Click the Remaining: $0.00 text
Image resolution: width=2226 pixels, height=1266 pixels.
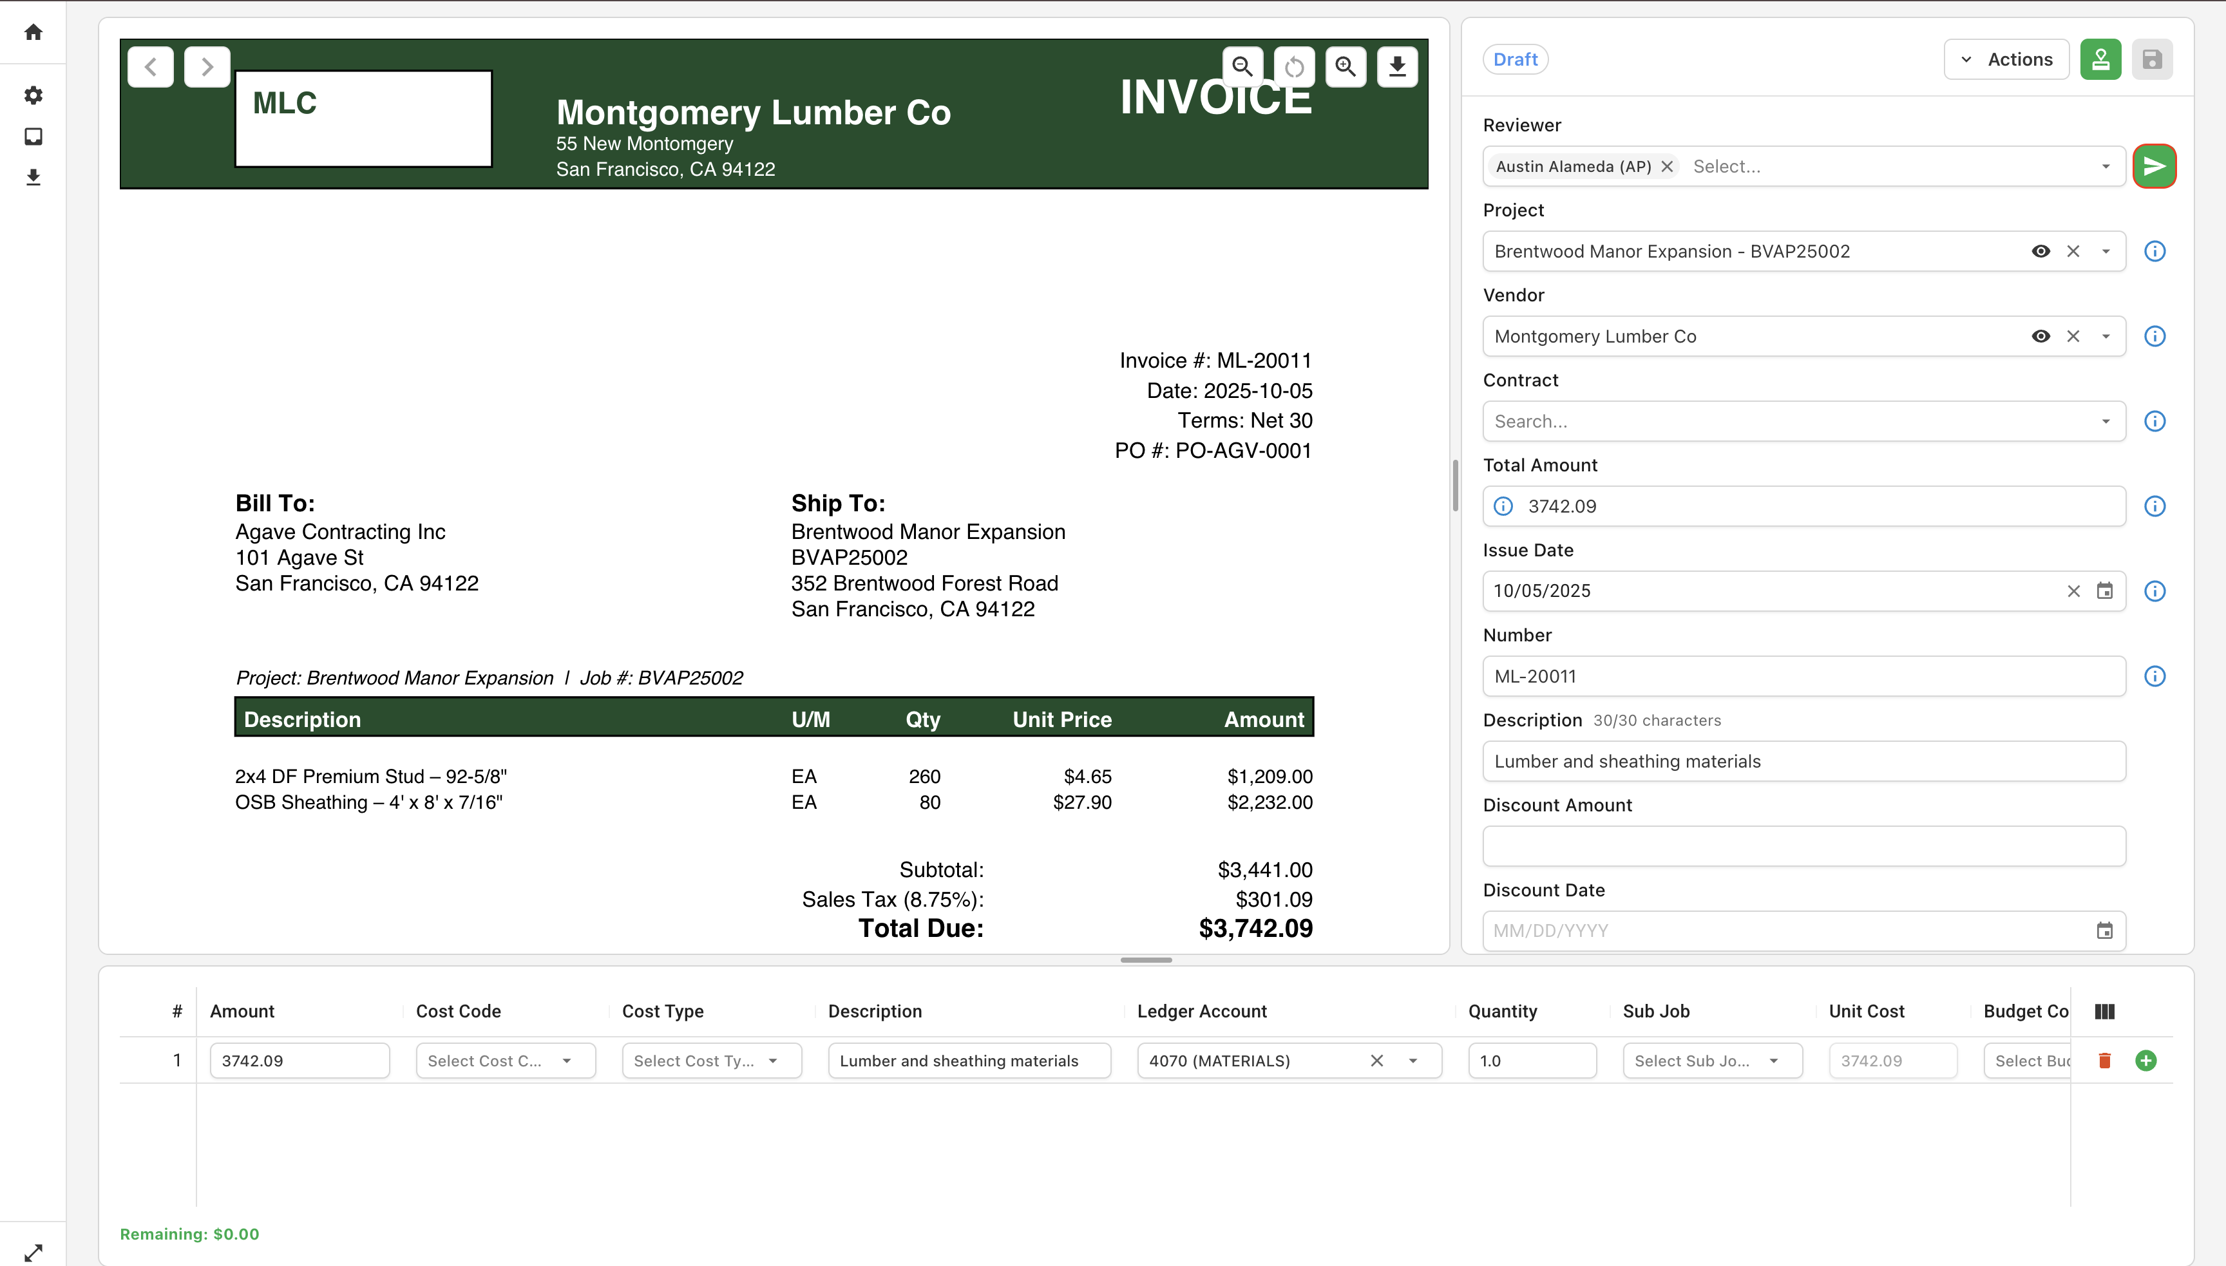[189, 1234]
